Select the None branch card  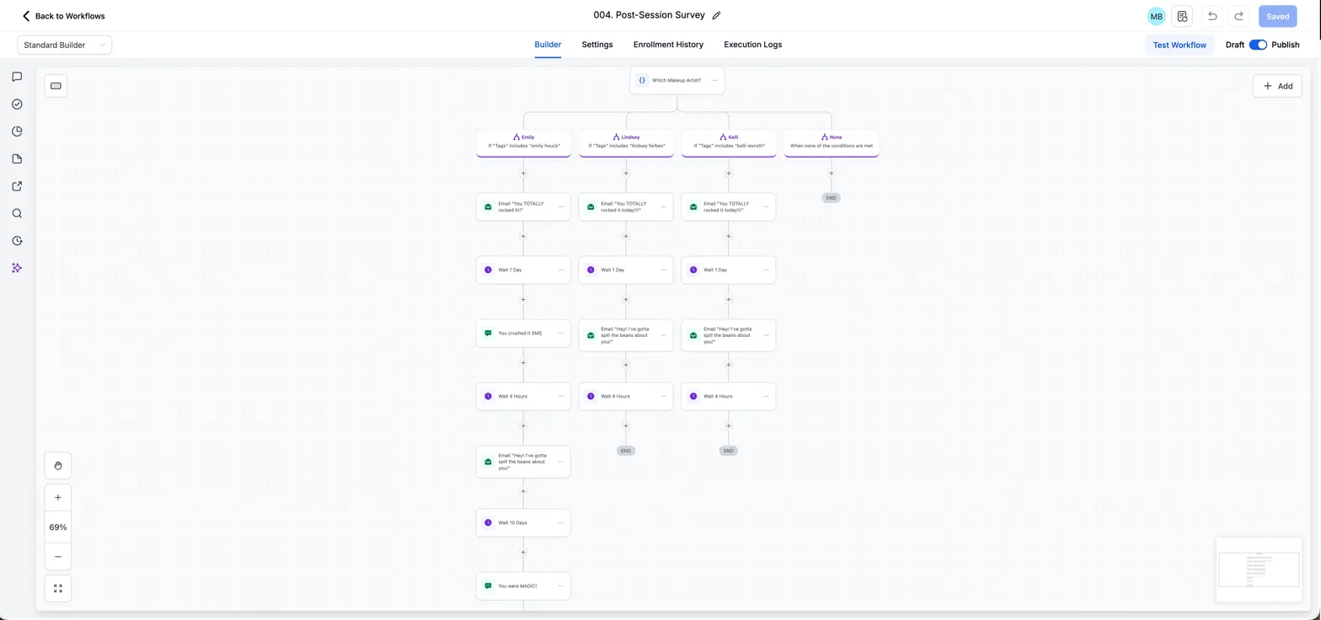tap(832, 142)
